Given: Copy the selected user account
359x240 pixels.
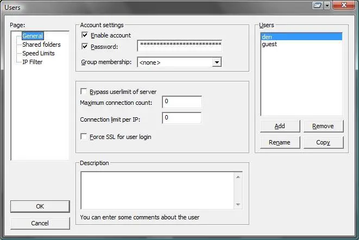Looking at the screenshot, I should tap(323, 142).
